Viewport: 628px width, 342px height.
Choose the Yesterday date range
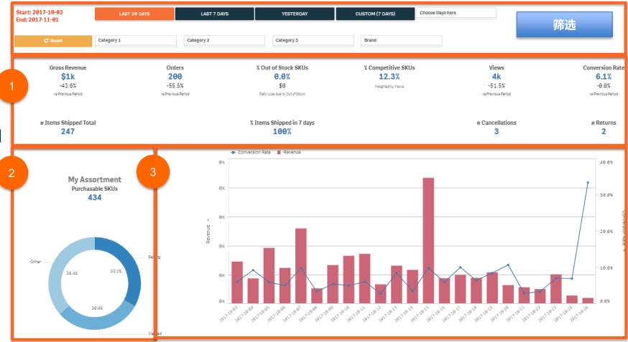[294, 14]
